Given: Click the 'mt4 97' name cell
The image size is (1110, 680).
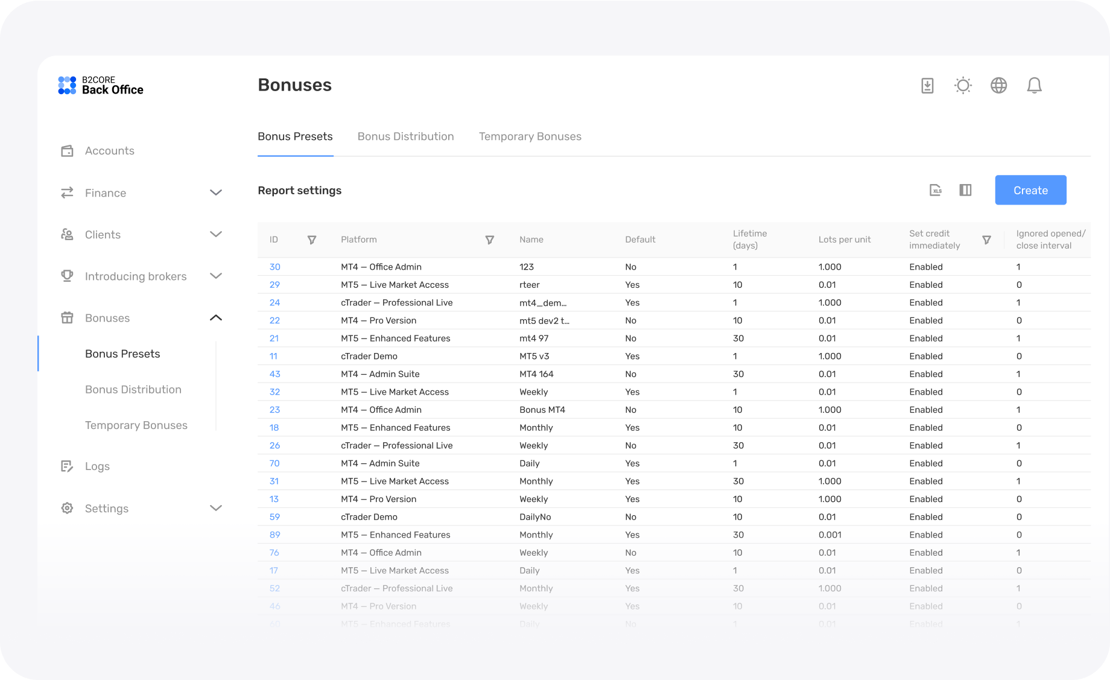Looking at the screenshot, I should tap(534, 338).
